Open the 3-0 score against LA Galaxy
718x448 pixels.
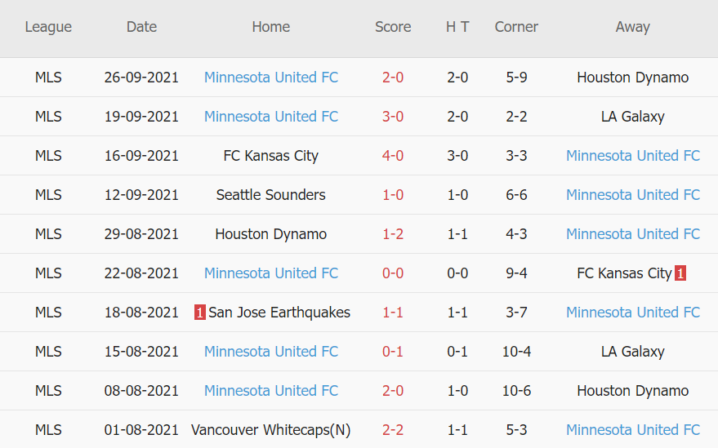(x=393, y=117)
